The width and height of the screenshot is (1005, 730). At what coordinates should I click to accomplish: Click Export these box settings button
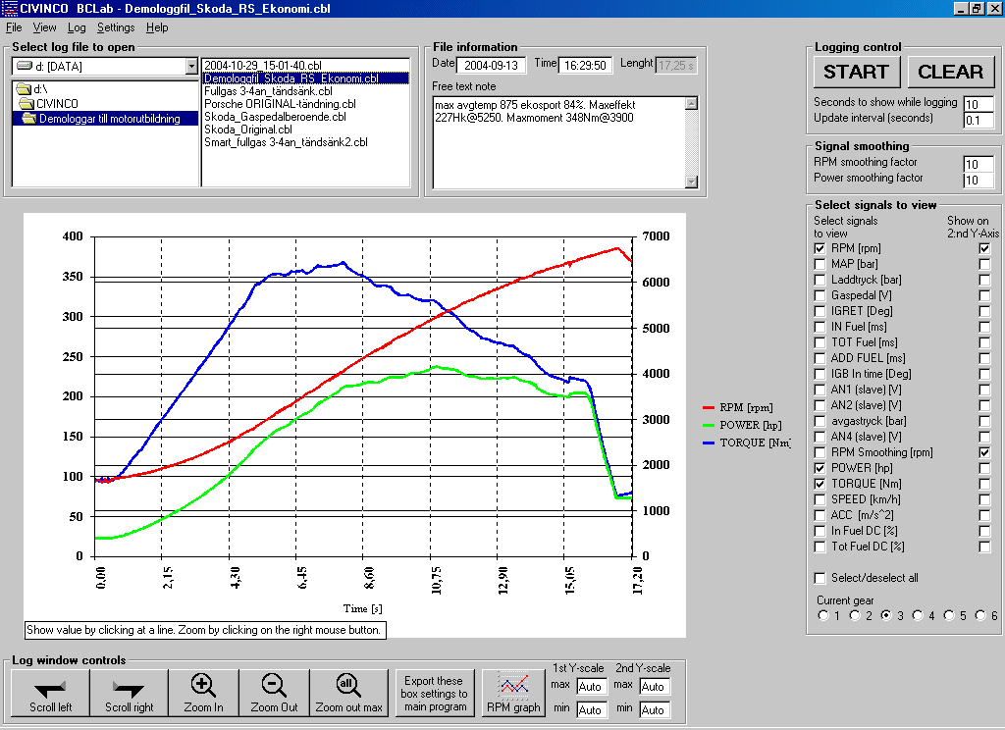point(435,693)
